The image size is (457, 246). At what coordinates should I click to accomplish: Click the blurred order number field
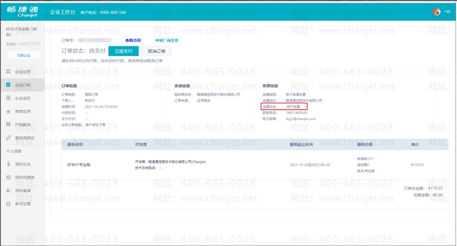(x=94, y=40)
